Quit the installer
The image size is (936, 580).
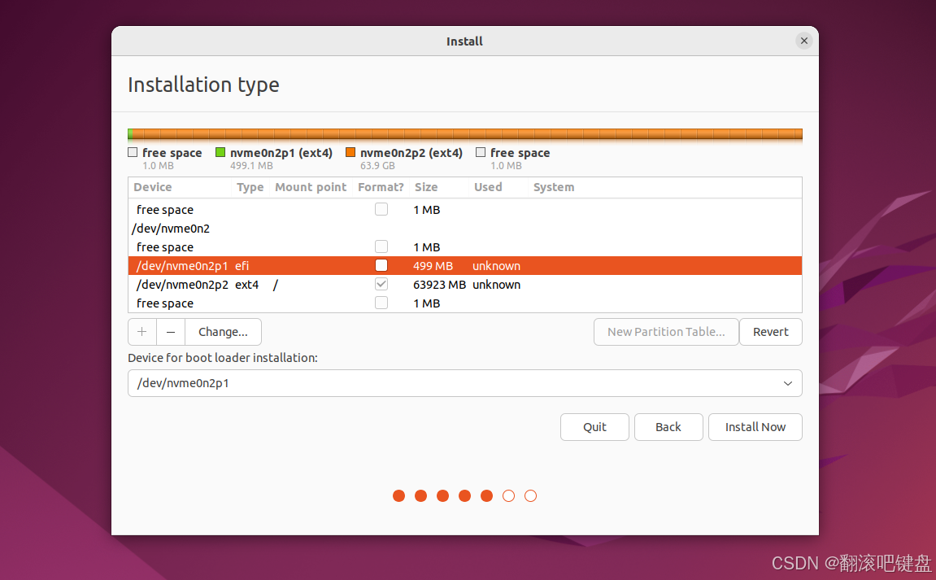(x=594, y=427)
